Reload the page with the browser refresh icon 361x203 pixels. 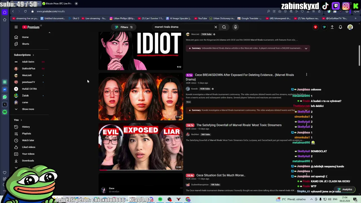(x=25, y=11)
